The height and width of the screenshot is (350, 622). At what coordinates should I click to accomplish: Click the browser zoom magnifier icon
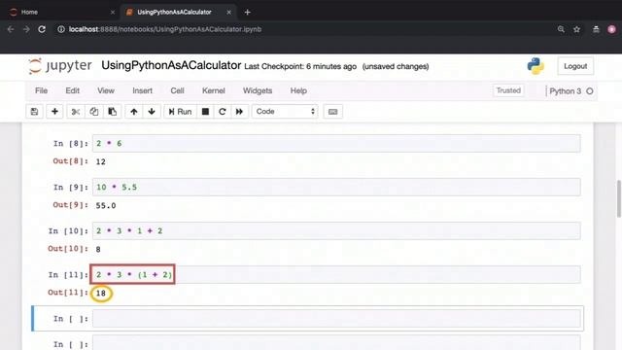pyautogui.click(x=561, y=29)
